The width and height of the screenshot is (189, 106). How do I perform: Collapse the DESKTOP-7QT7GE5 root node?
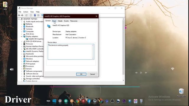point(19,19)
